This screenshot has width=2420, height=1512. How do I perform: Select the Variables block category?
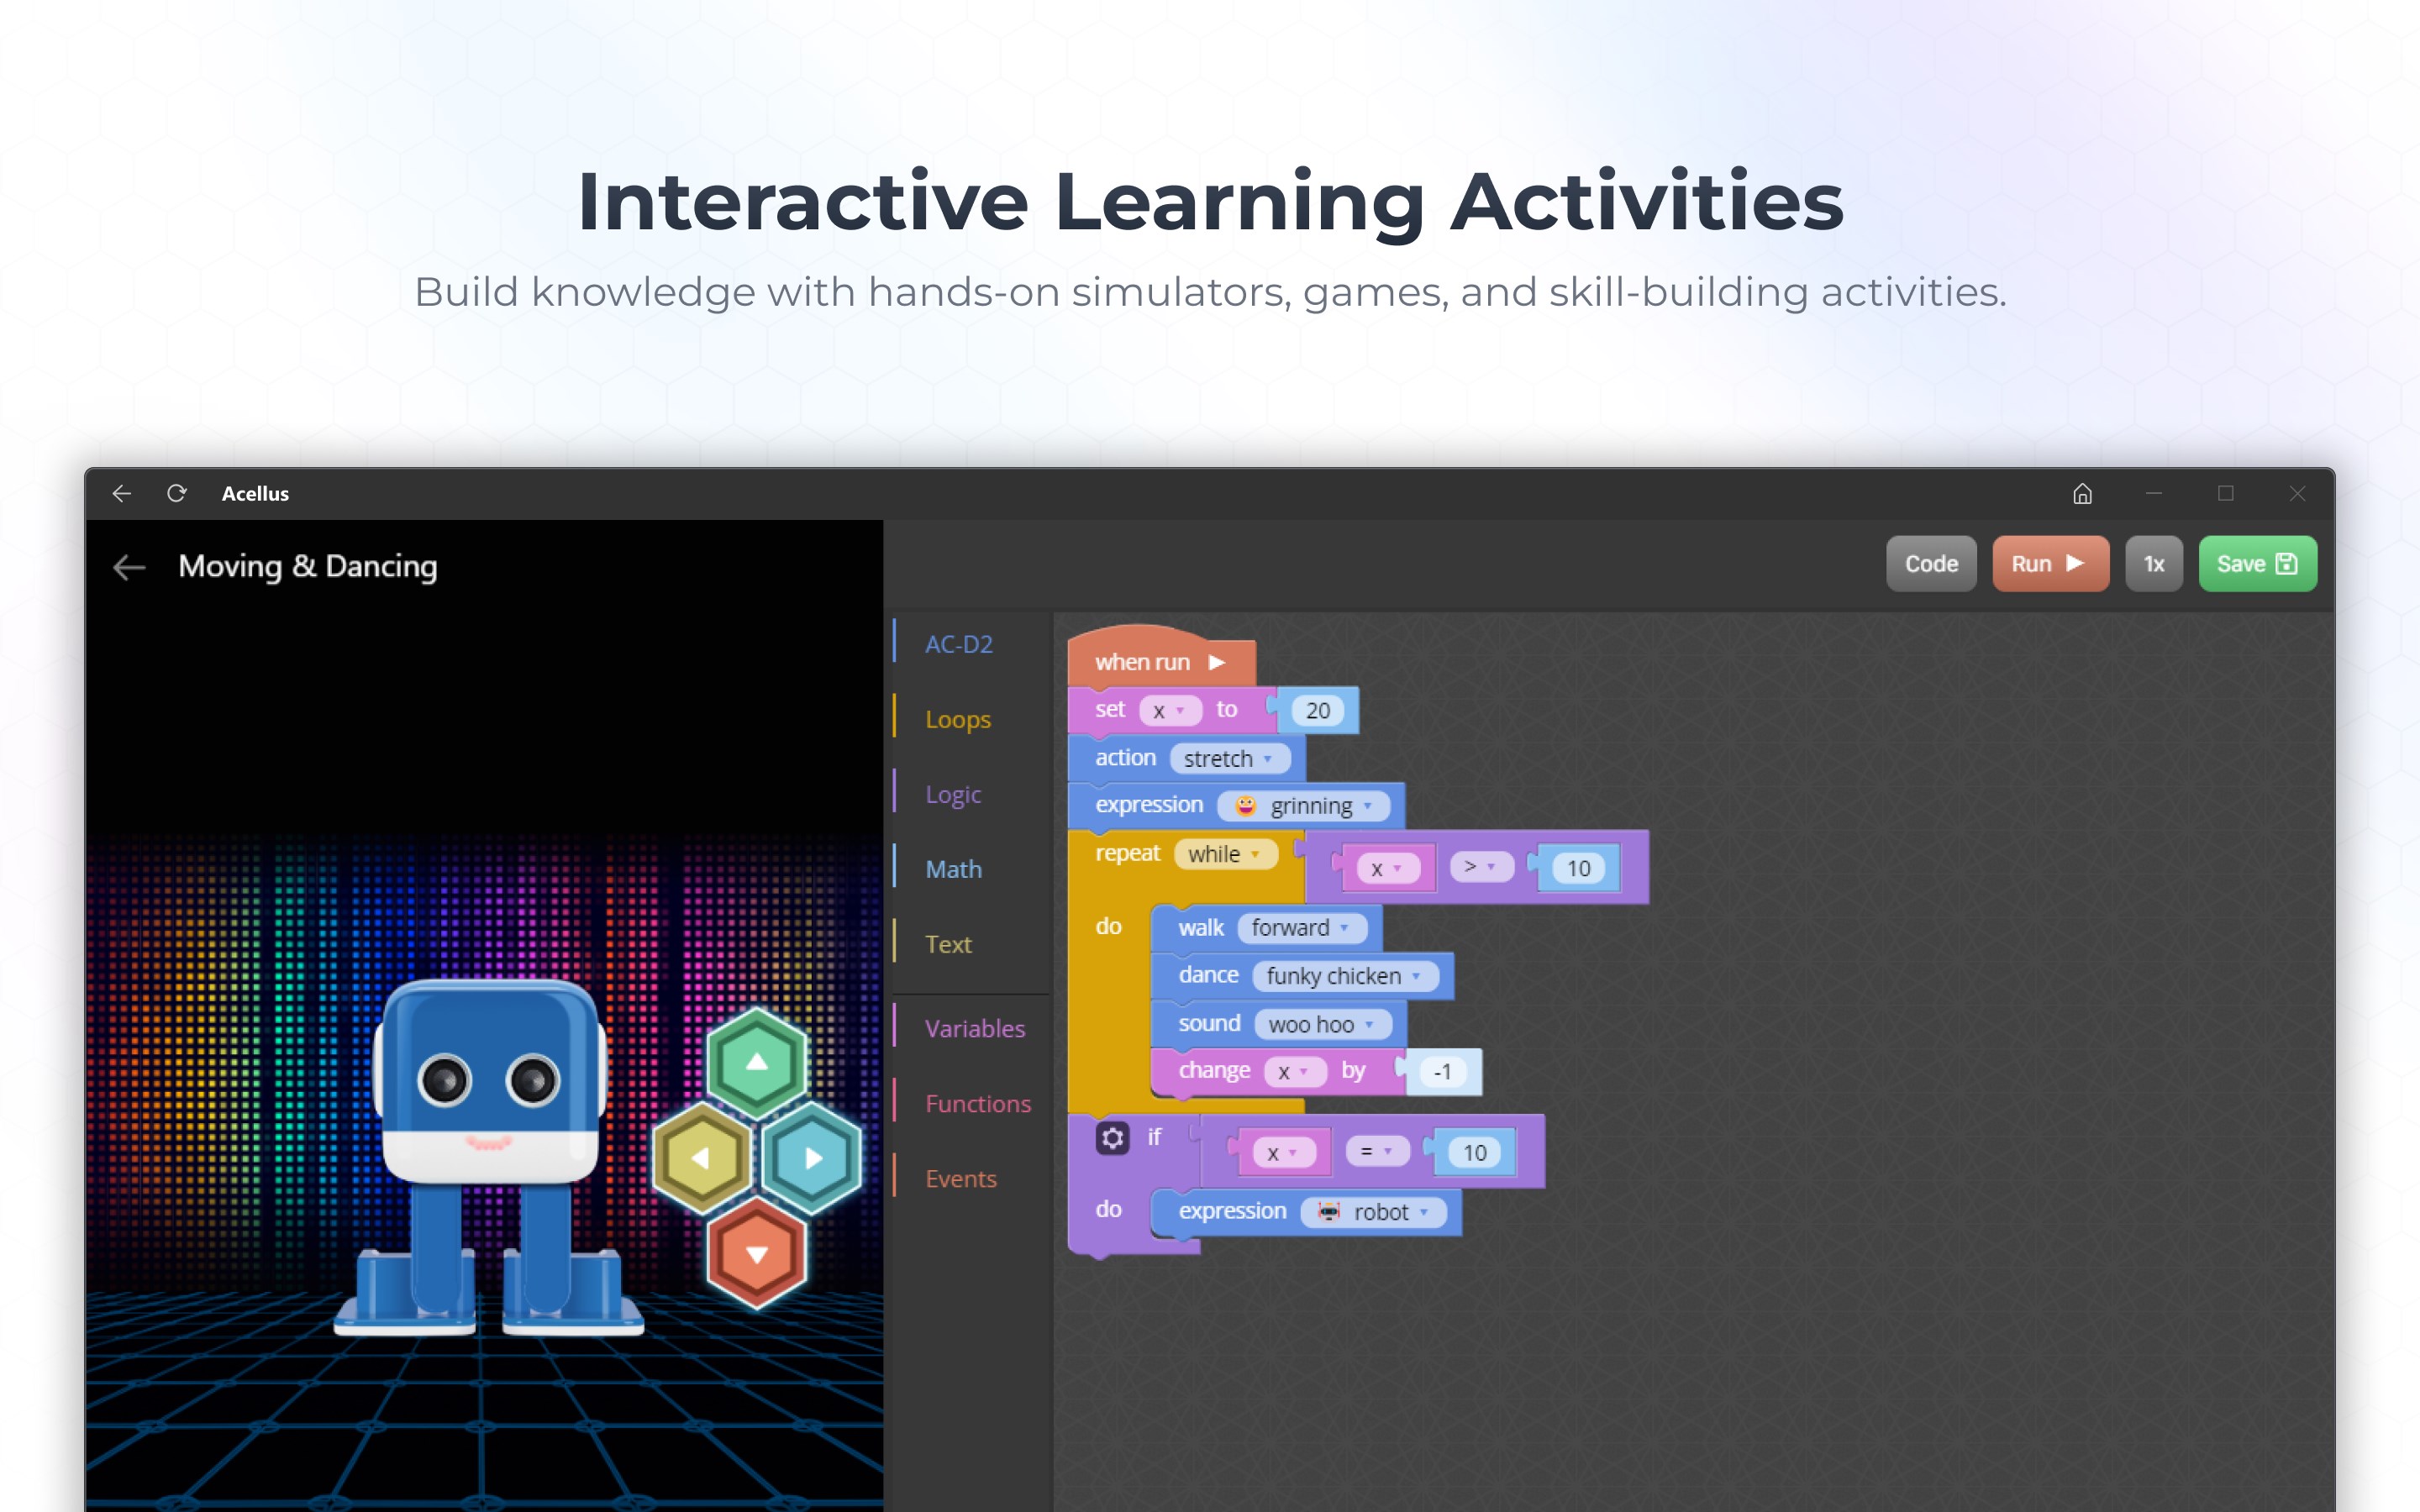pos(974,1029)
